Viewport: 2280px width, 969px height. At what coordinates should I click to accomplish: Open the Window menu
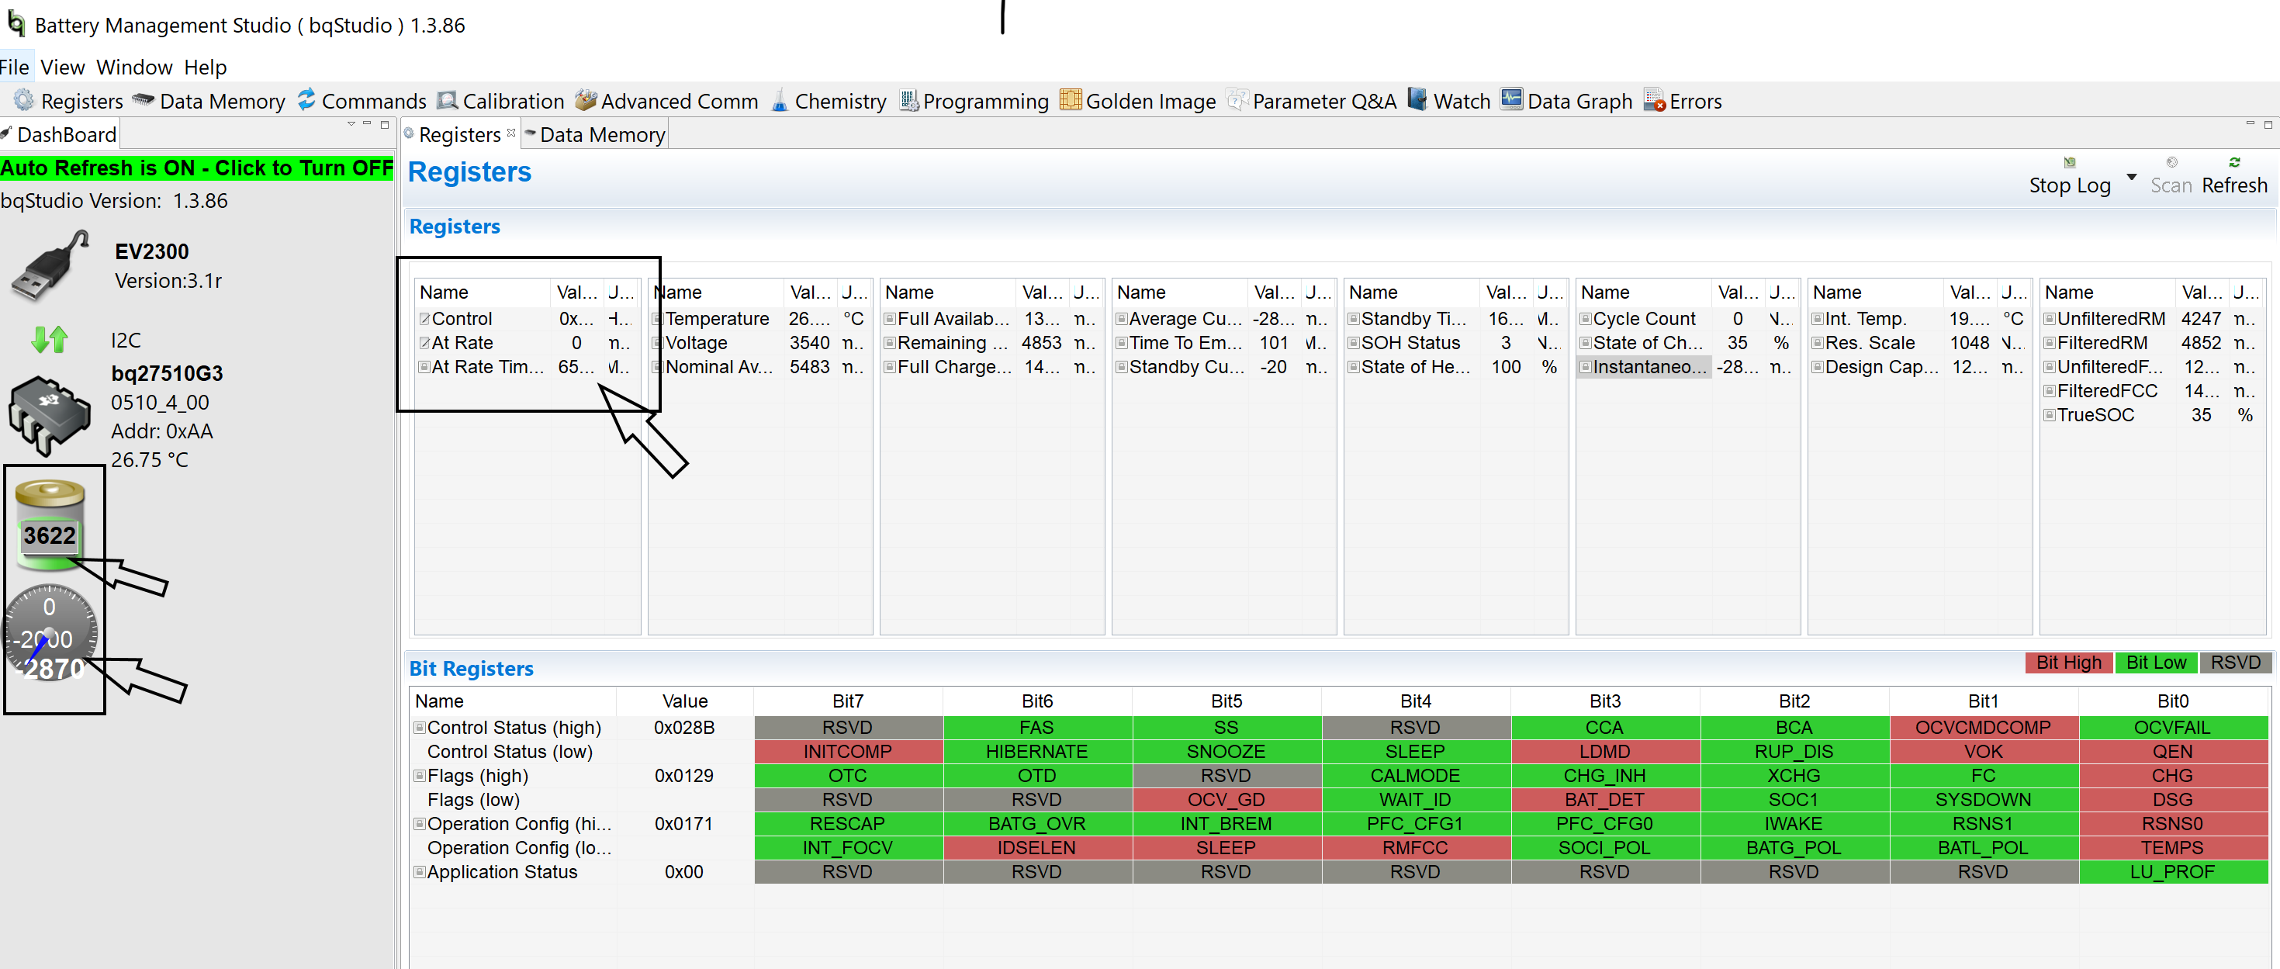tap(133, 67)
